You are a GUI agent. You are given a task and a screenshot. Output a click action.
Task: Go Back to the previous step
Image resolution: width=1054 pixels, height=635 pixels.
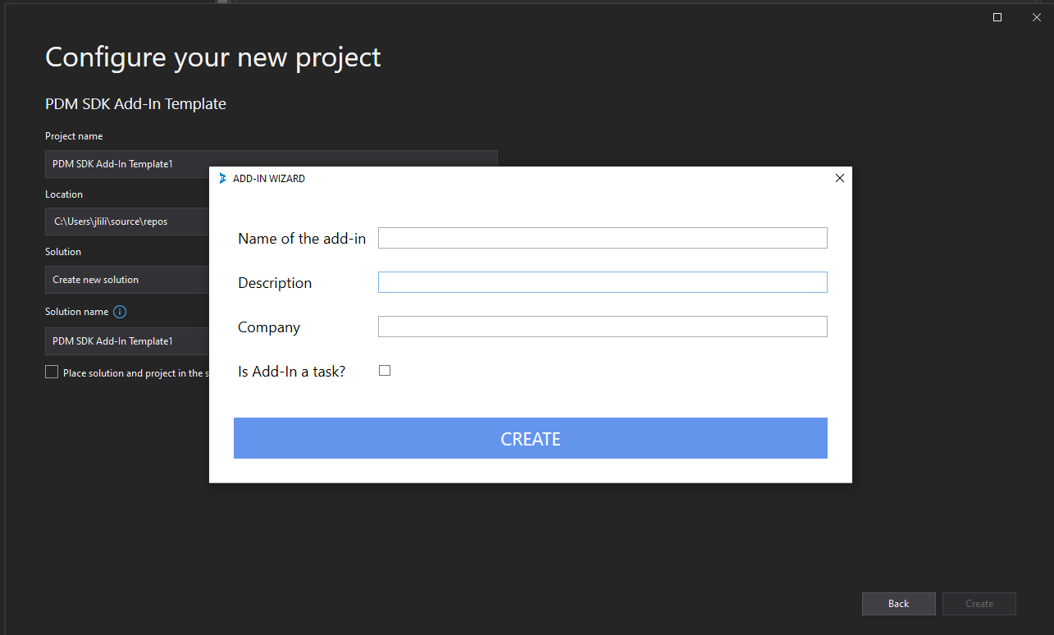tap(898, 604)
